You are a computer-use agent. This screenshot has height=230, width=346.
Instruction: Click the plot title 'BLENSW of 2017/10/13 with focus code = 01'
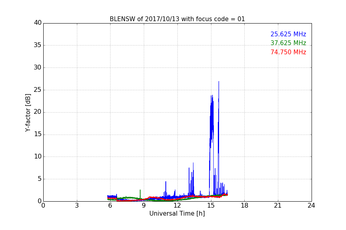tap(177, 19)
